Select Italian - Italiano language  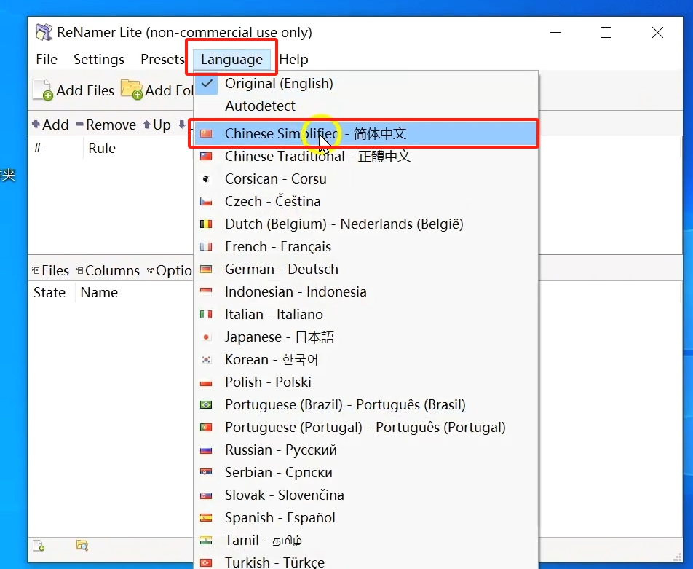point(366,314)
